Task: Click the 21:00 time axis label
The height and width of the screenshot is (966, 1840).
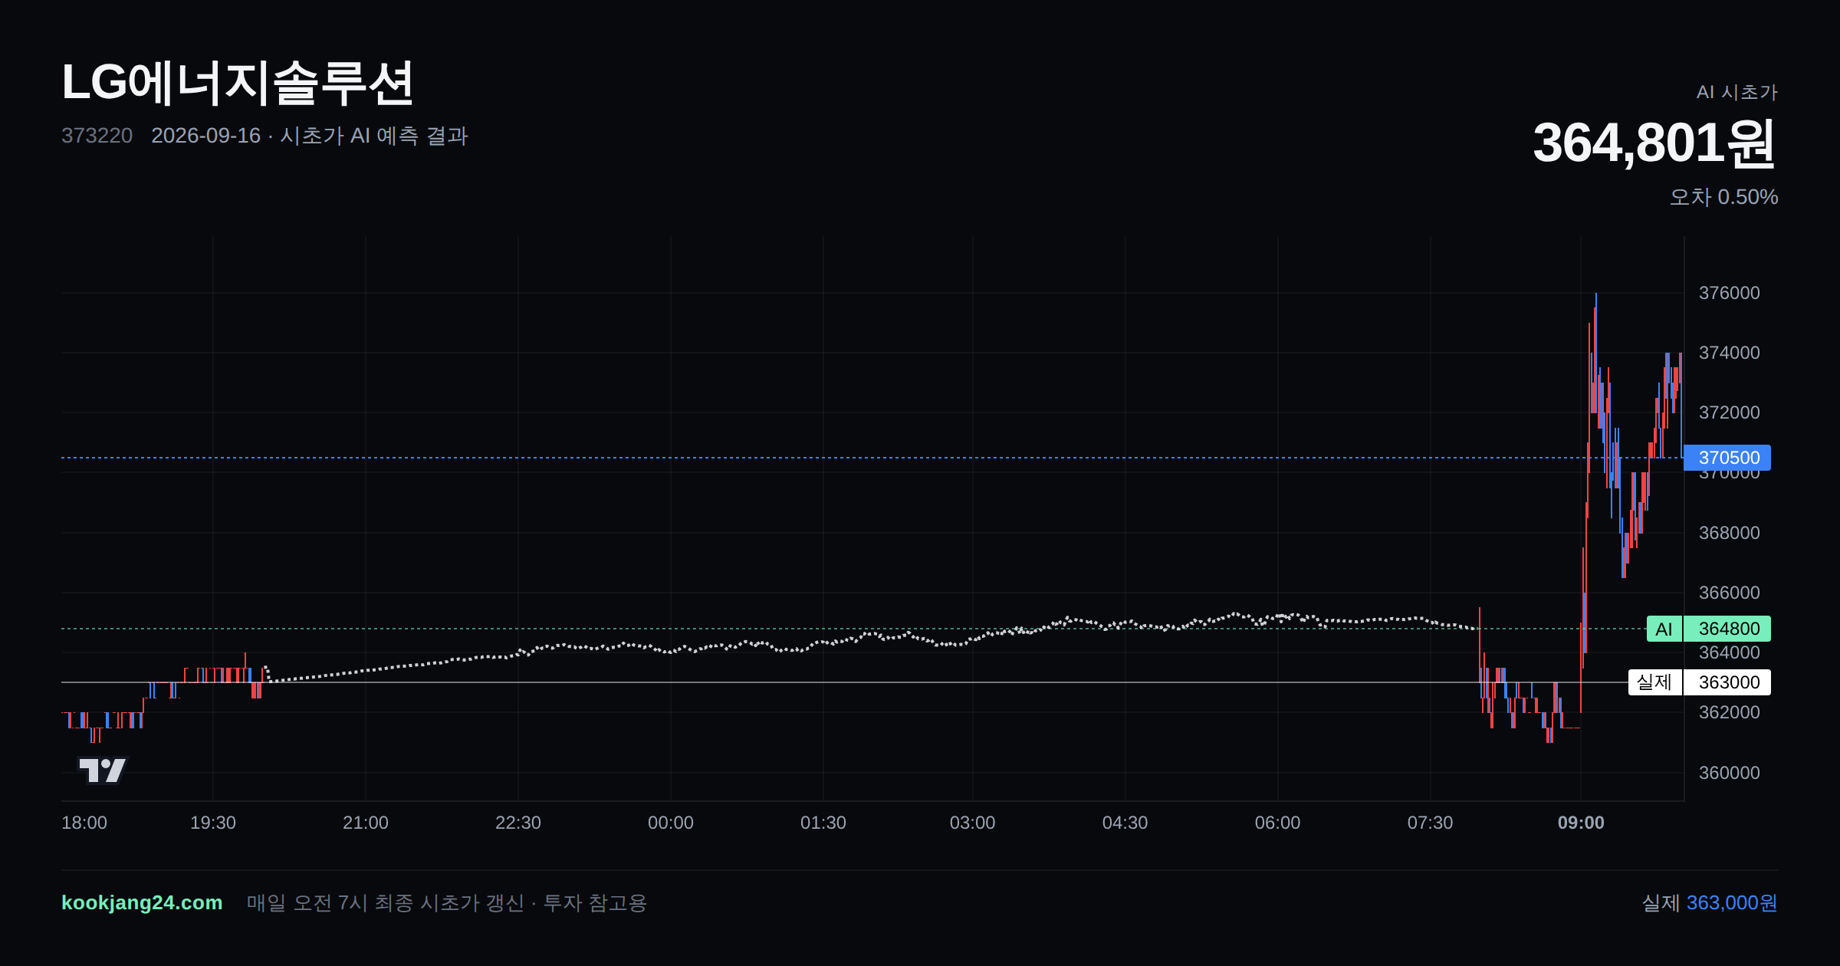Action: 366,823
